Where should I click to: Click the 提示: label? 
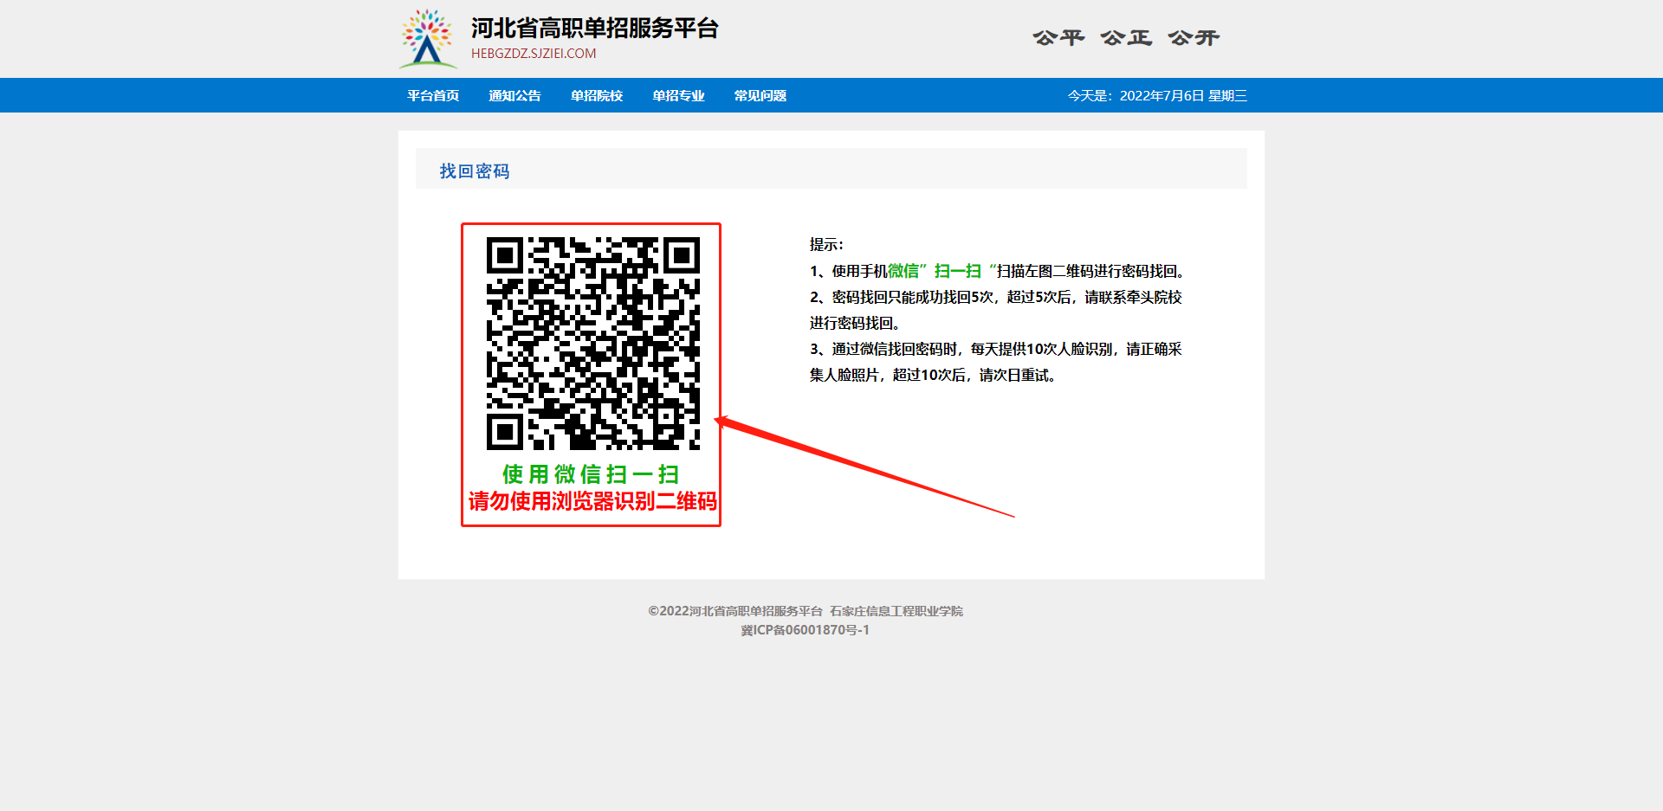pos(826,245)
